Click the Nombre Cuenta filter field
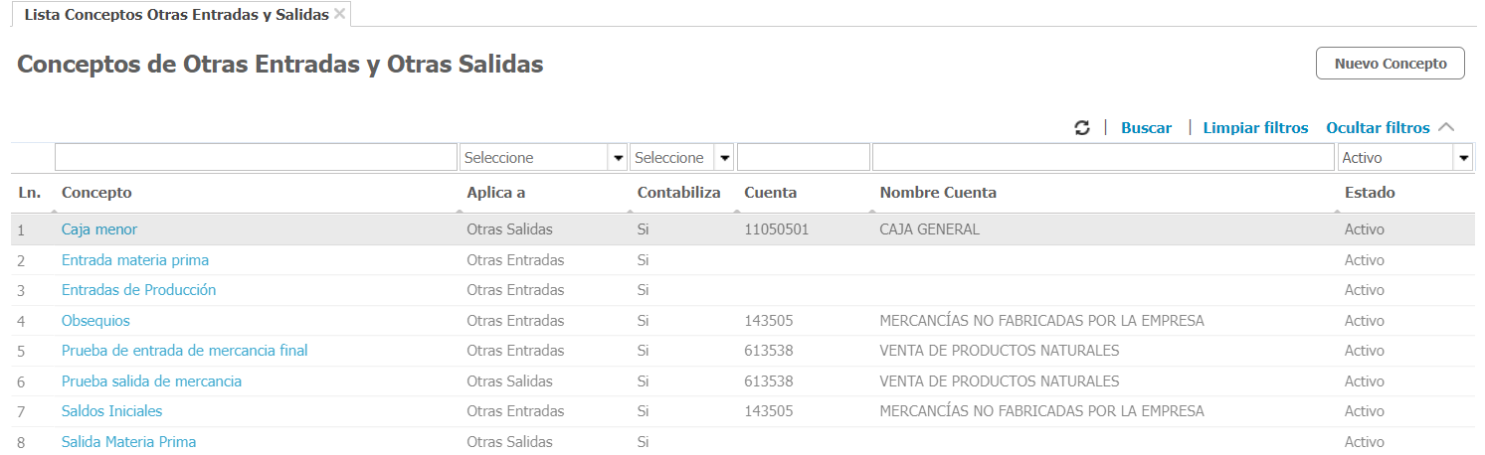Viewport: 1485px width, 455px height. [x=1102, y=158]
